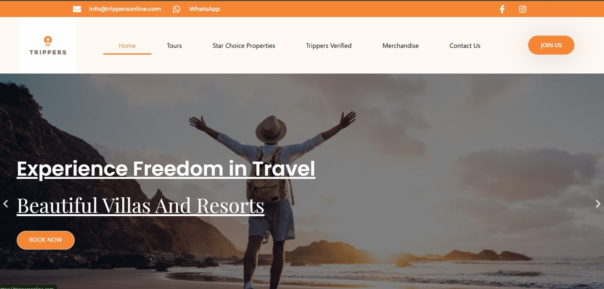The width and height of the screenshot is (604, 289).
Task: Open the Home menu item
Action: (127, 46)
